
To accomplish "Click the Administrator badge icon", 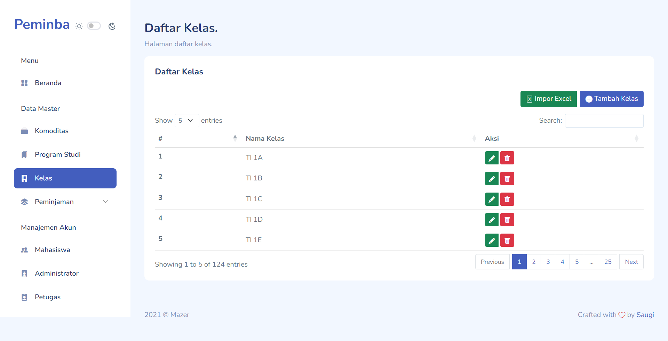I will coord(24,274).
